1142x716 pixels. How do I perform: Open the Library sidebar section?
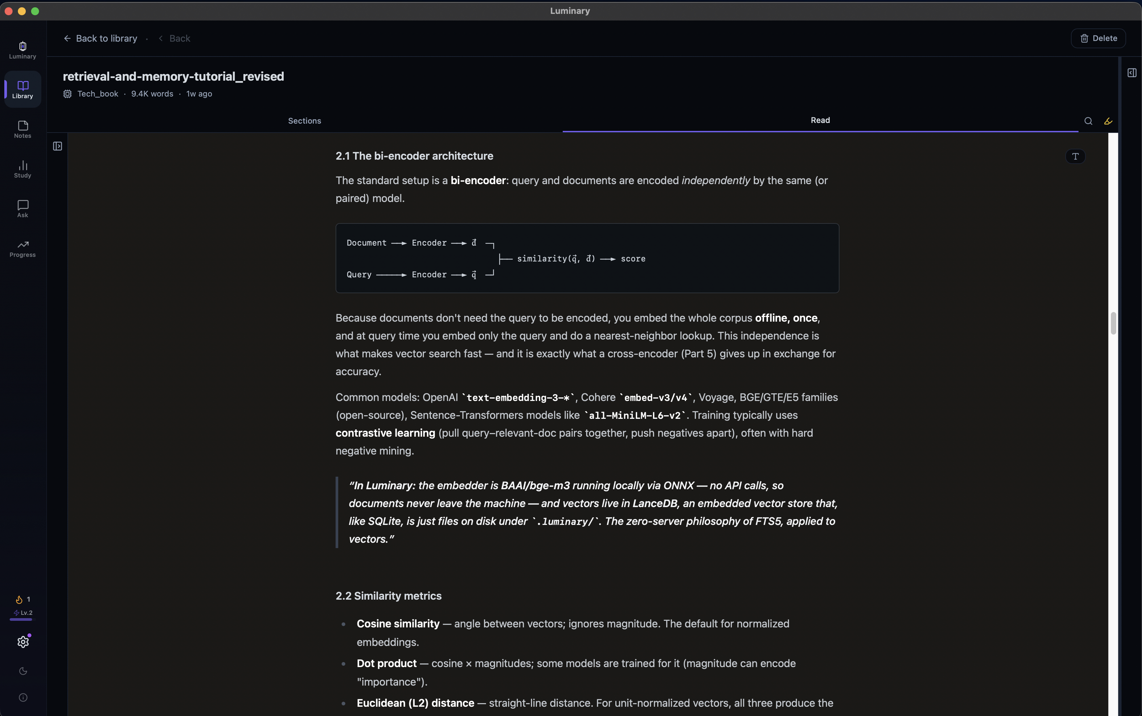23,89
